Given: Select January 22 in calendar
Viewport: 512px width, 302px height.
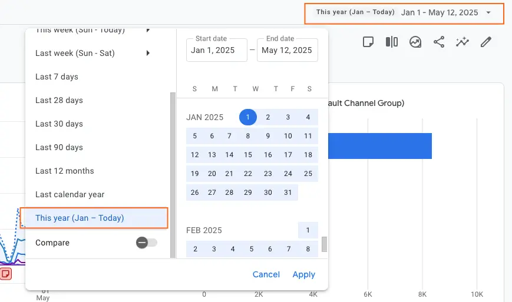Looking at the screenshot, I should [248, 174].
